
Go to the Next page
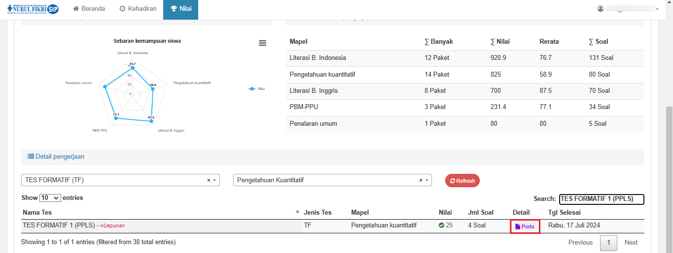pos(631,242)
